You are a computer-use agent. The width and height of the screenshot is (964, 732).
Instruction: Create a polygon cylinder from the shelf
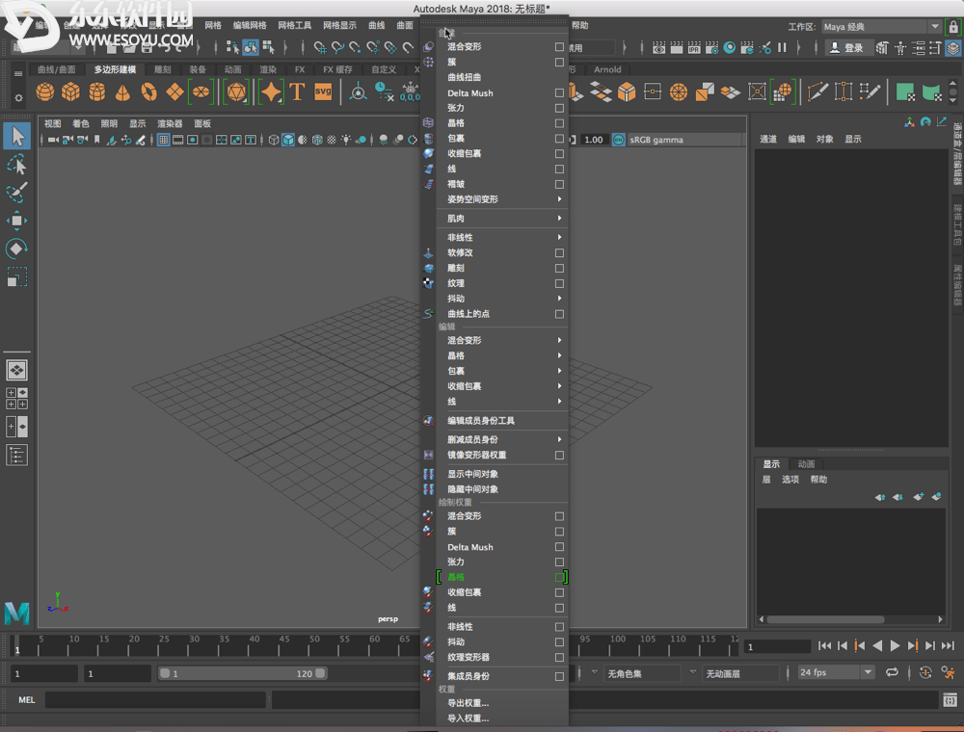[x=97, y=91]
